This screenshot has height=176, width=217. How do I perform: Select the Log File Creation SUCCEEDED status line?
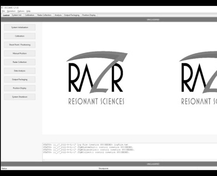coord(86,145)
